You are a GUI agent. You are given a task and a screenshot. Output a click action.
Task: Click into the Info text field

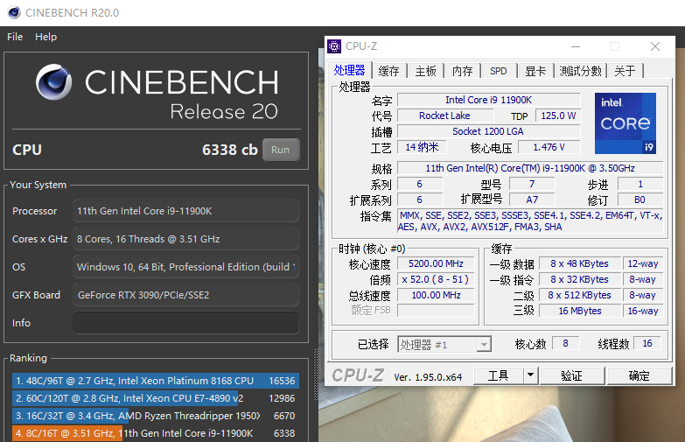coord(185,323)
